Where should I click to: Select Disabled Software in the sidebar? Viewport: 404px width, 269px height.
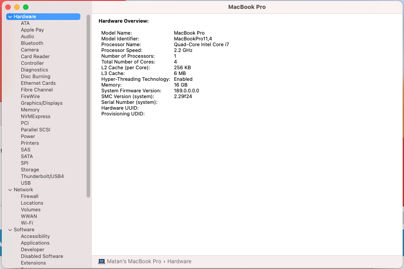coord(42,257)
